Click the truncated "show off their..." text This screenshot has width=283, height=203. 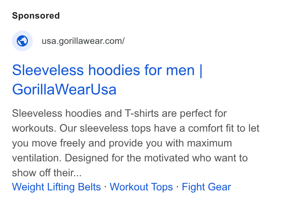(x=47, y=173)
